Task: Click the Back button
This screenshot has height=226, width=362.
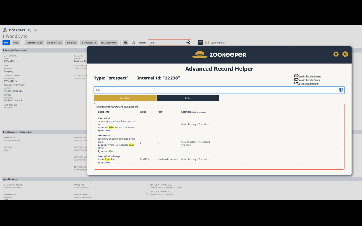Action: (x=16, y=42)
